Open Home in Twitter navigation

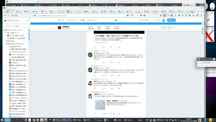61,20
